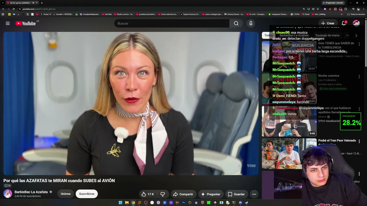
Task: Go to the YouTube home logo
Action: click(26, 23)
